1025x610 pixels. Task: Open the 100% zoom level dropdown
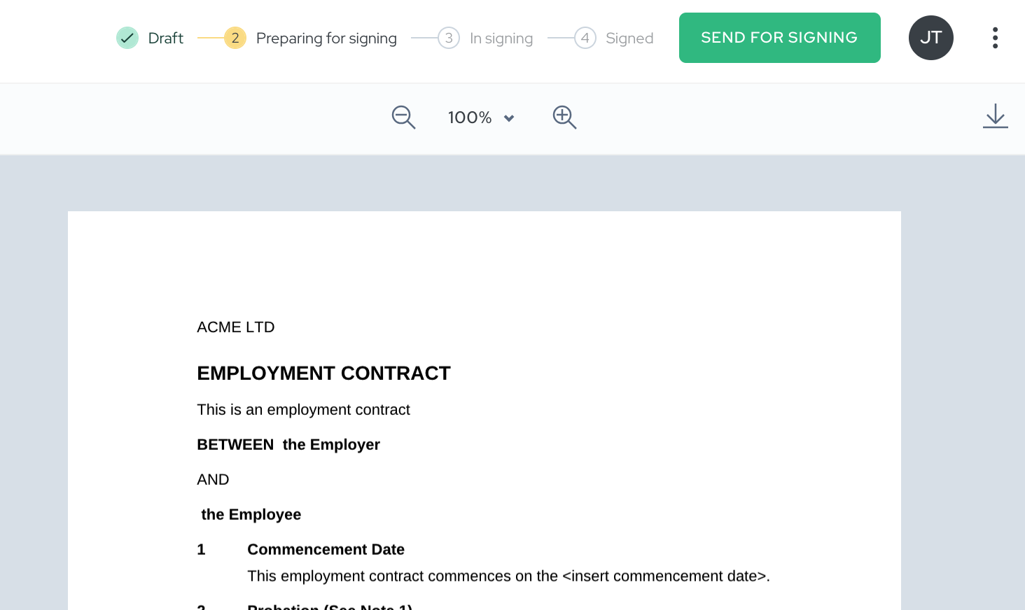480,118
